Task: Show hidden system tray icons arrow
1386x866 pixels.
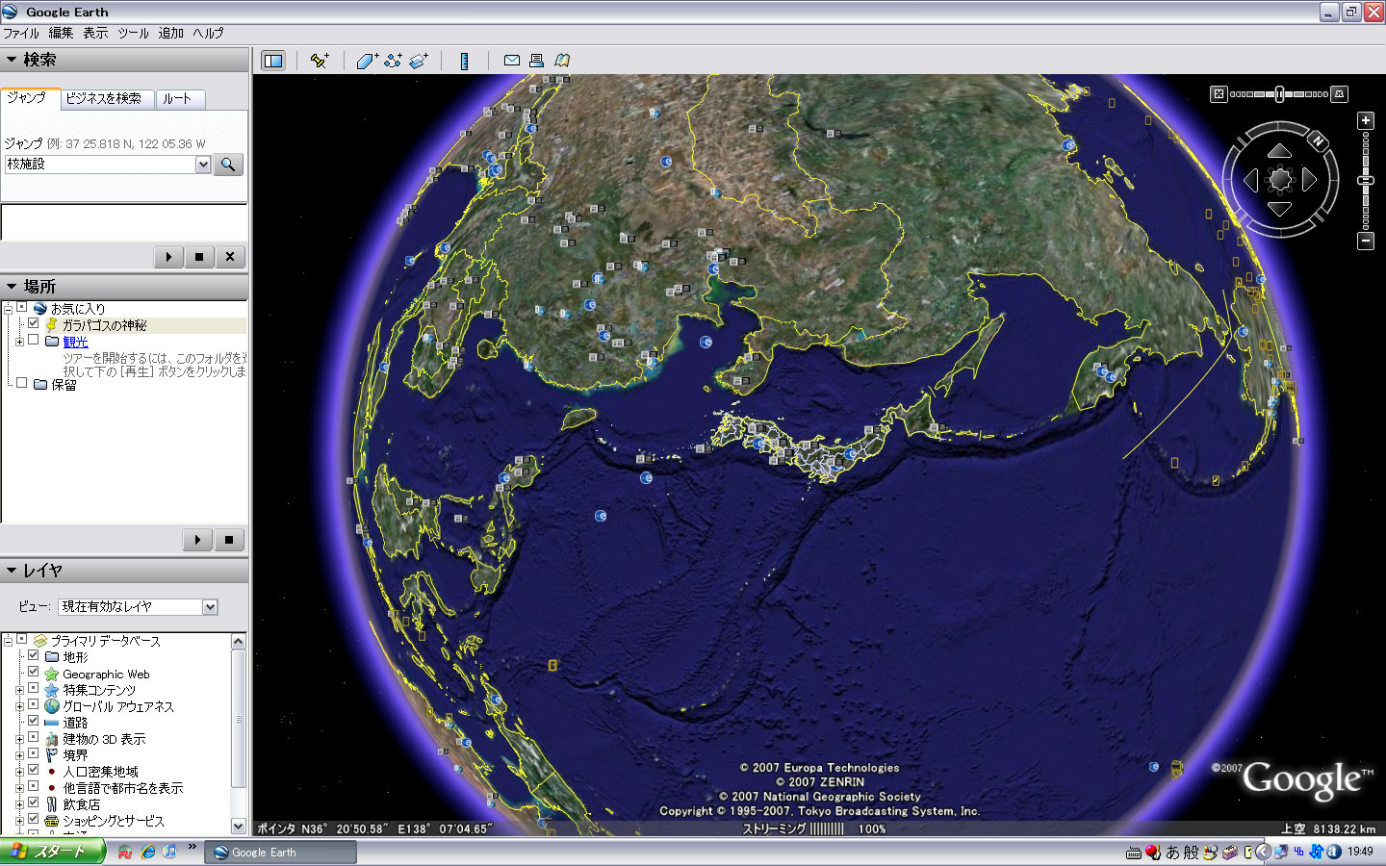Action: [x=1263, y=852]
